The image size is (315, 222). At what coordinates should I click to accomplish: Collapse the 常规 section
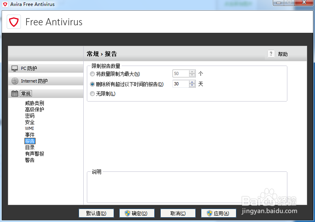46,94
